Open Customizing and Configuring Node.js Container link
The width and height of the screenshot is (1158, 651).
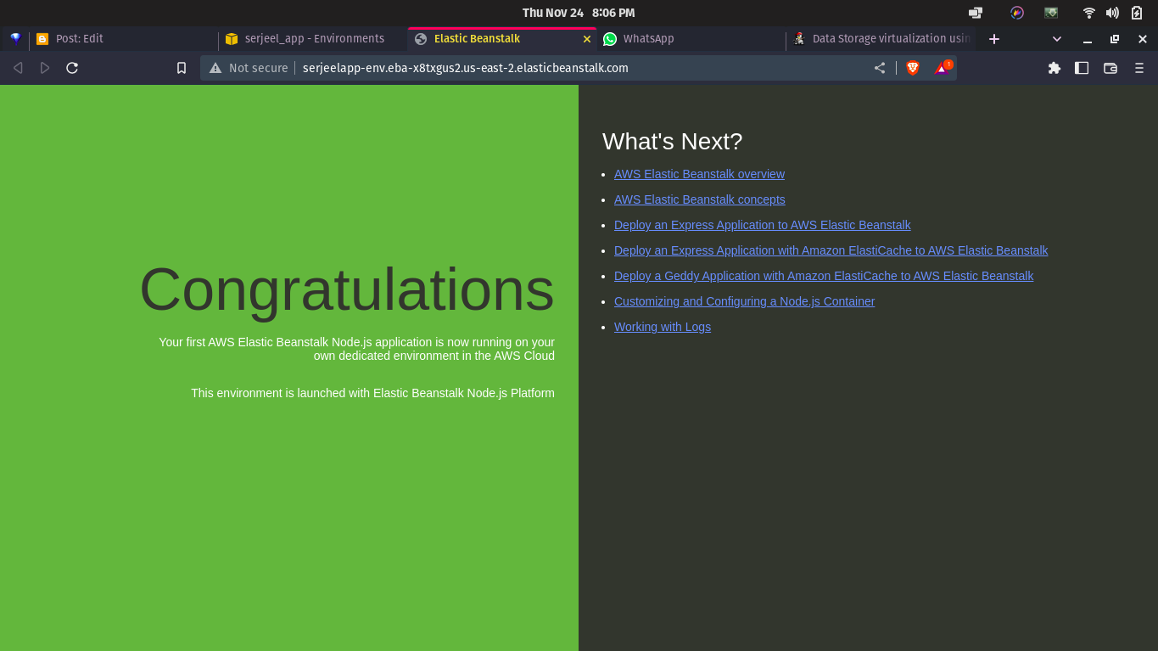point(744,301)
